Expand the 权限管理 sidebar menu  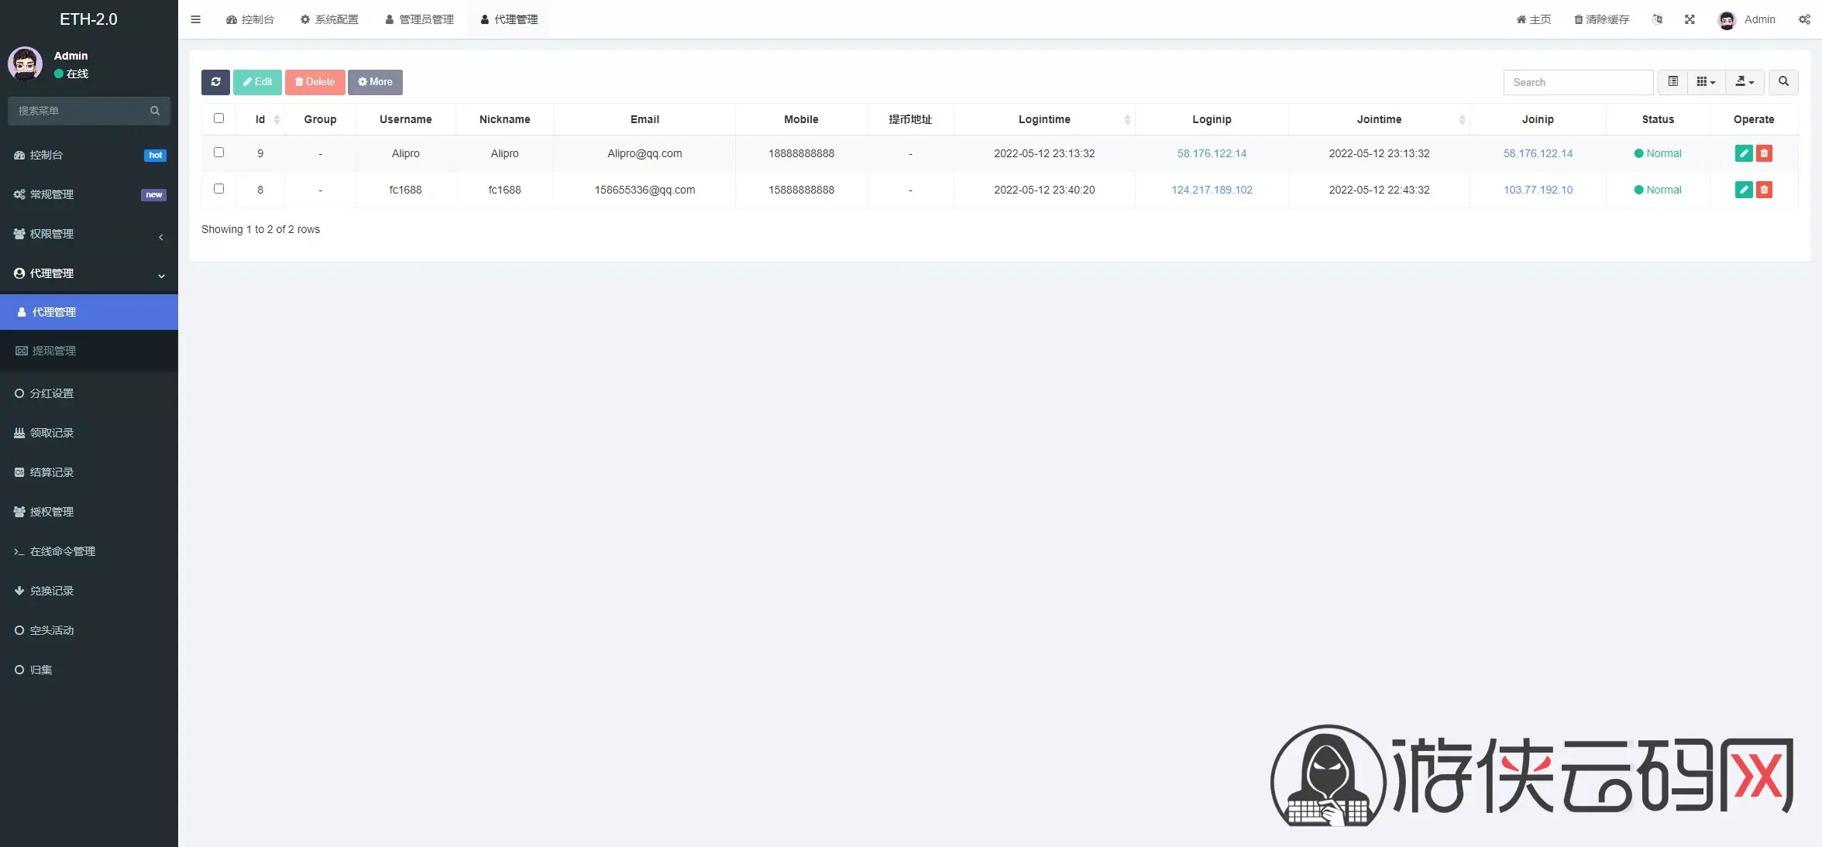coord(89,234)
